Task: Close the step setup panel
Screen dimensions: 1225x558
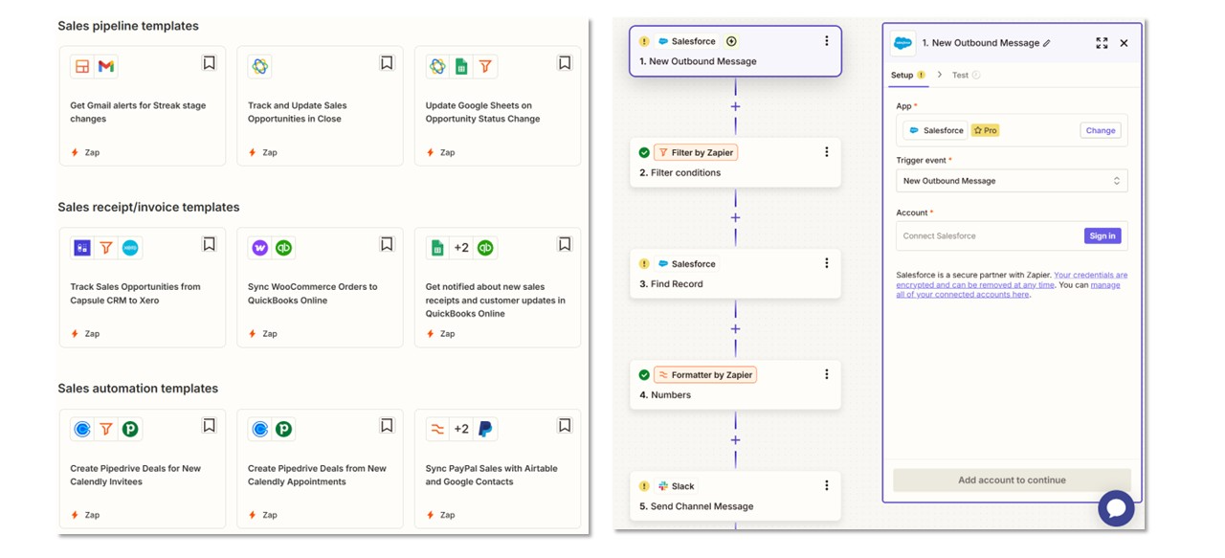Action: tap(1125, 43)
